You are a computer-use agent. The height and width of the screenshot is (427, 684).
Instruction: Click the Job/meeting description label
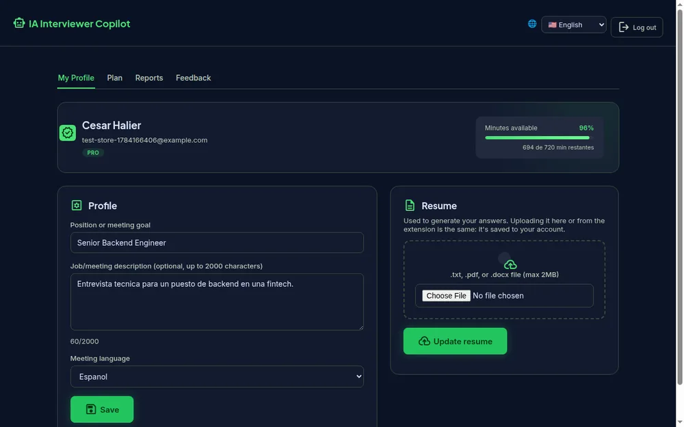[166, 266]
